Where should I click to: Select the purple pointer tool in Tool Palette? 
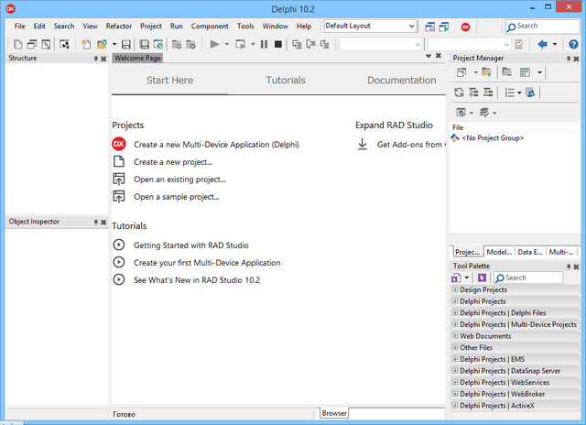pos(482,278)
